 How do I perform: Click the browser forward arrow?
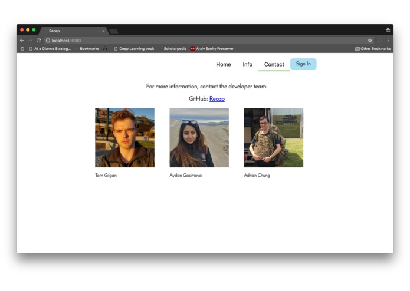tap(30, 41)
